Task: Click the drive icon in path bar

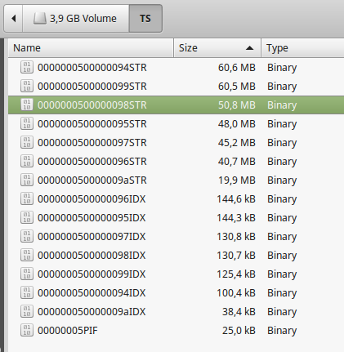Action: tap(40, 19)
